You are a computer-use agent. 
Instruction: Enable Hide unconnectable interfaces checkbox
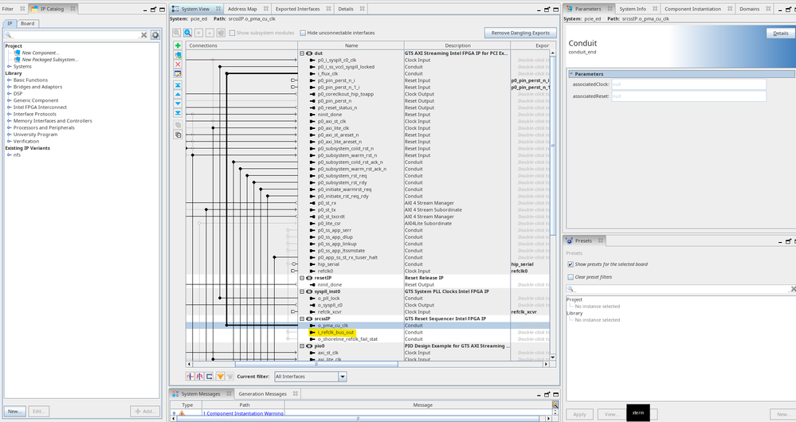click(x=304, y=33)
